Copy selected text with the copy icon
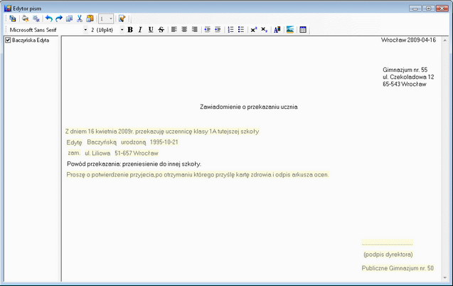 pos(69,18)
